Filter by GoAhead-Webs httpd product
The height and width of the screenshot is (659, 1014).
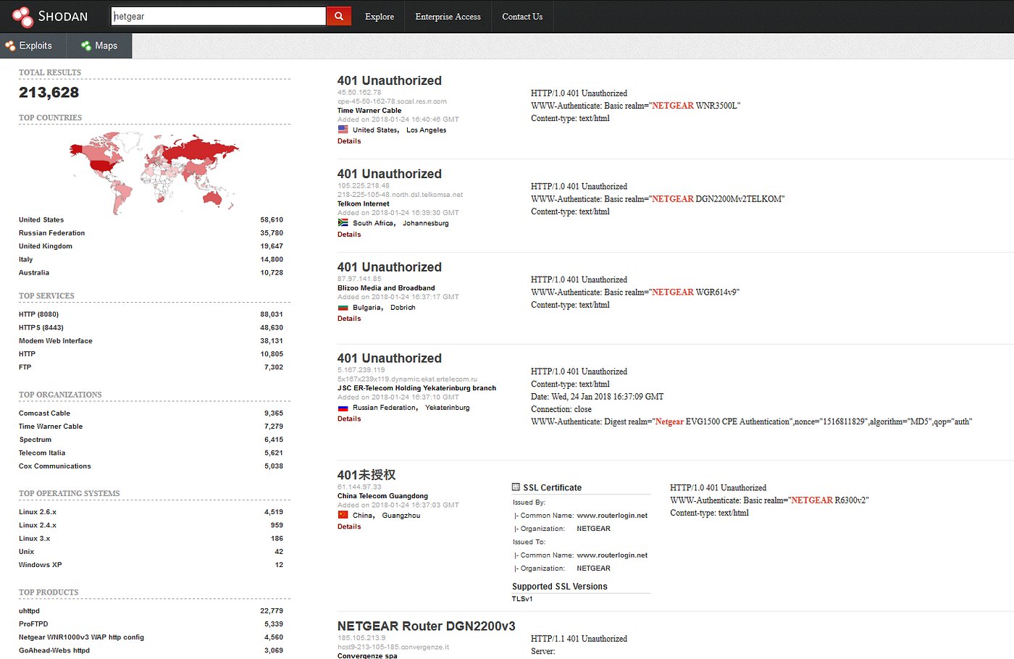pyautogui.click(x=54, y=650)
